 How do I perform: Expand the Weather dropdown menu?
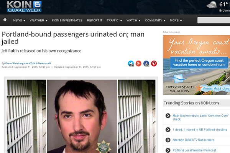click(39, 20)
